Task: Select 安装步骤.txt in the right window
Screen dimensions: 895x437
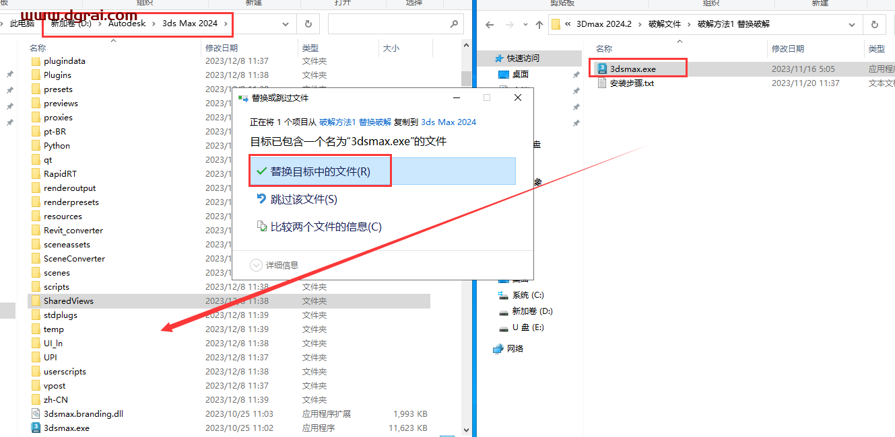Action: 632,83
